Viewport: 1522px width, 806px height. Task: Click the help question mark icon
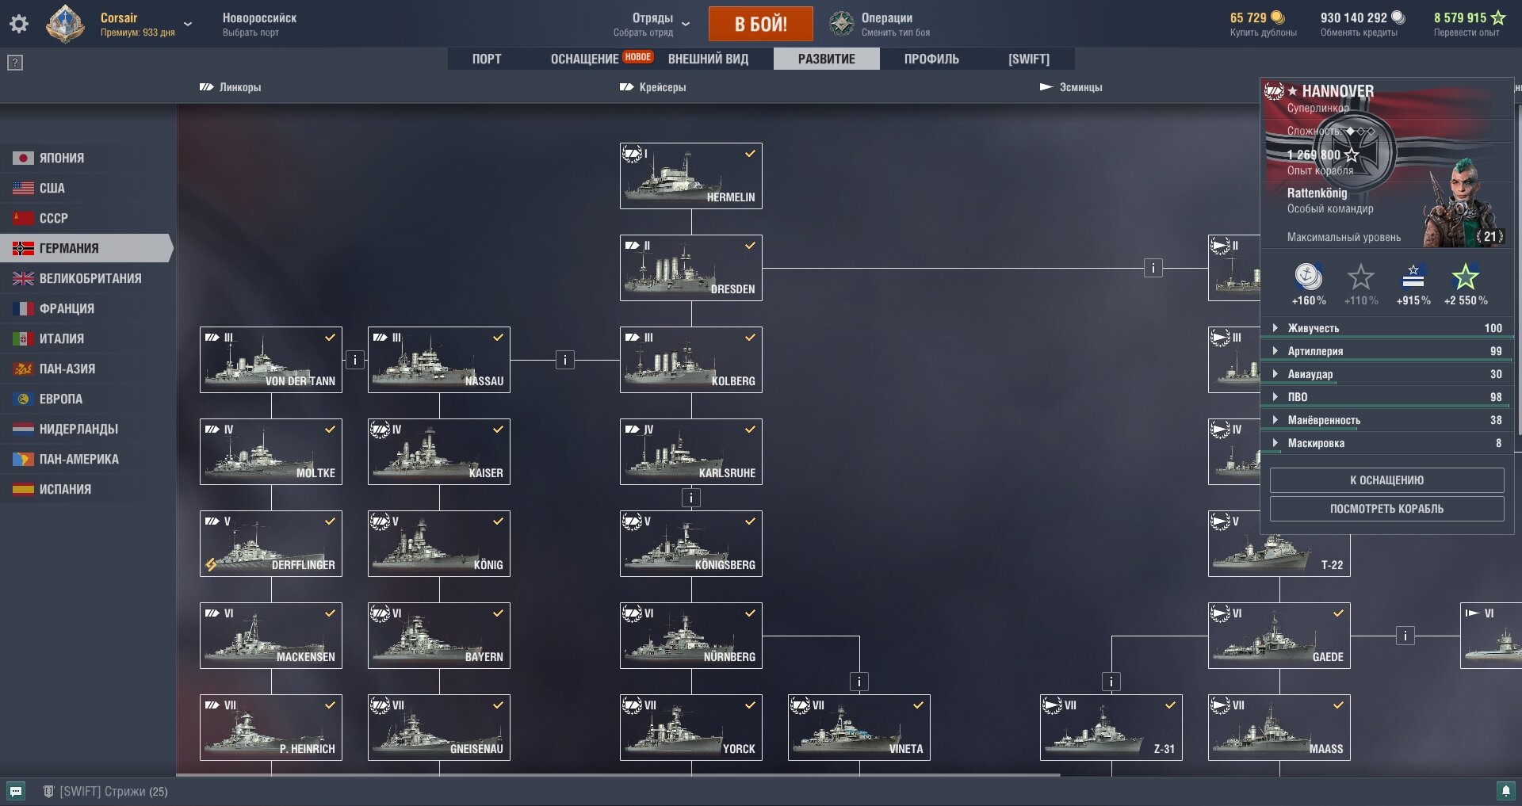[x=15, y=63]
